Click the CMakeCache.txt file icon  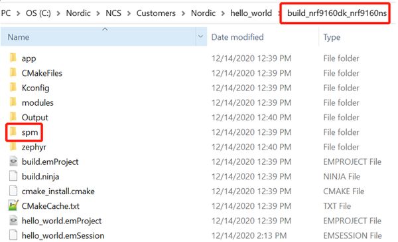13,205
